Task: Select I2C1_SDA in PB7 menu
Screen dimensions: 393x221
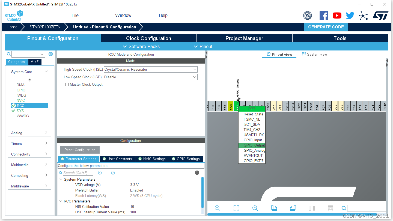Action: (252, 124)
